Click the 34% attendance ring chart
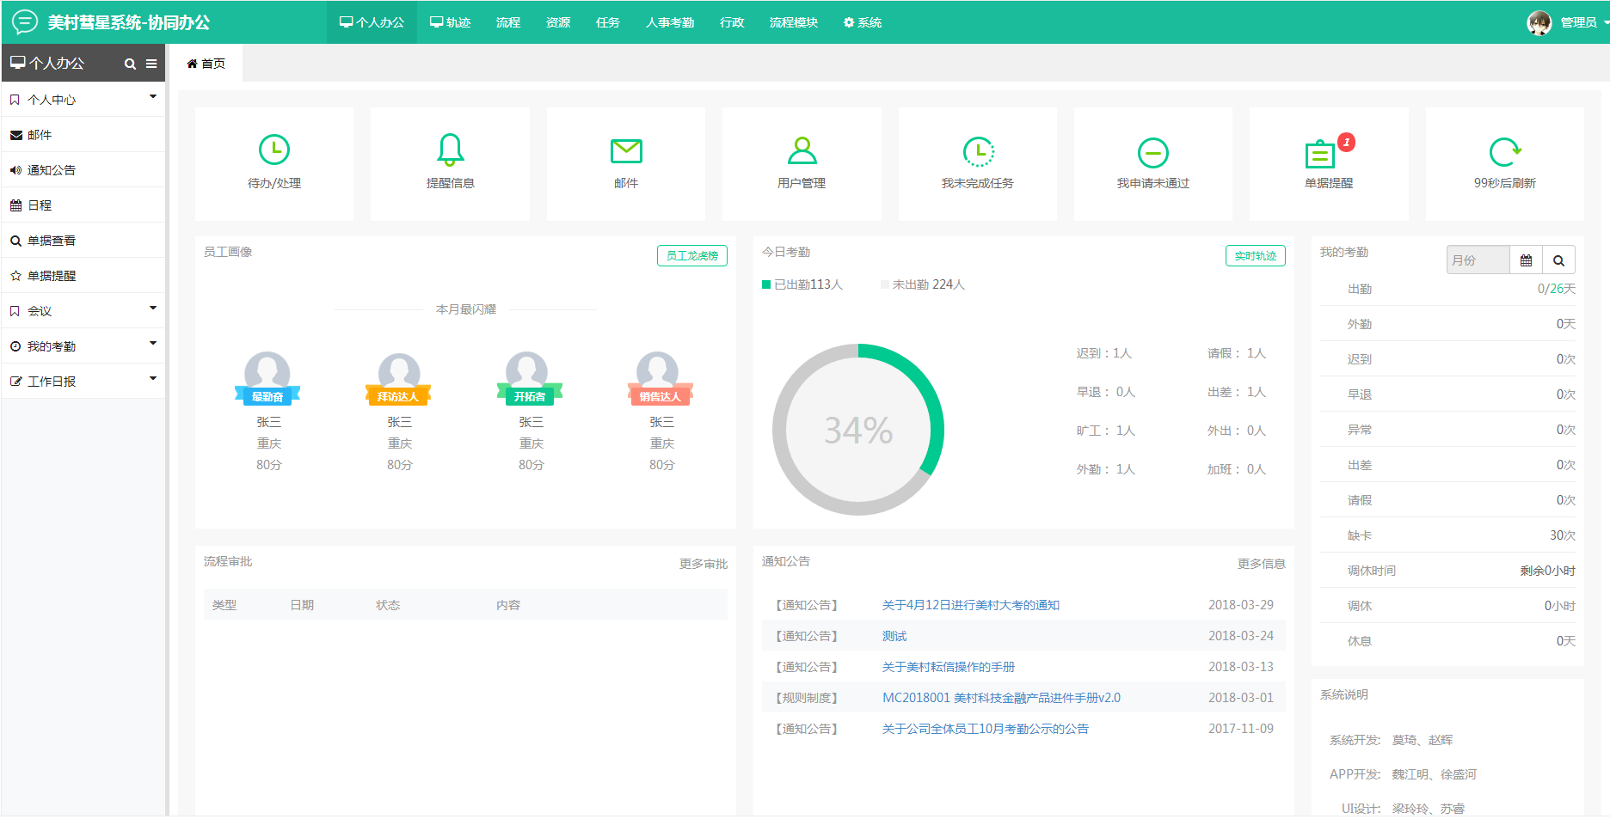 click(858, 430)
